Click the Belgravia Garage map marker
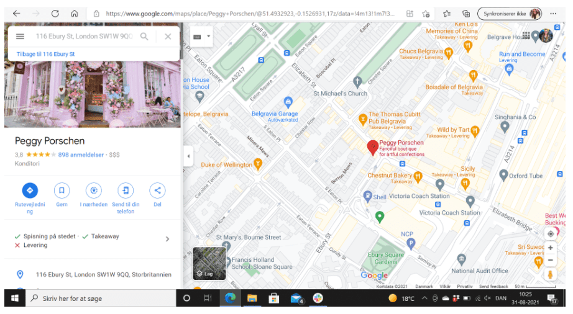This screenshot has width=573, height=314. 288,102
